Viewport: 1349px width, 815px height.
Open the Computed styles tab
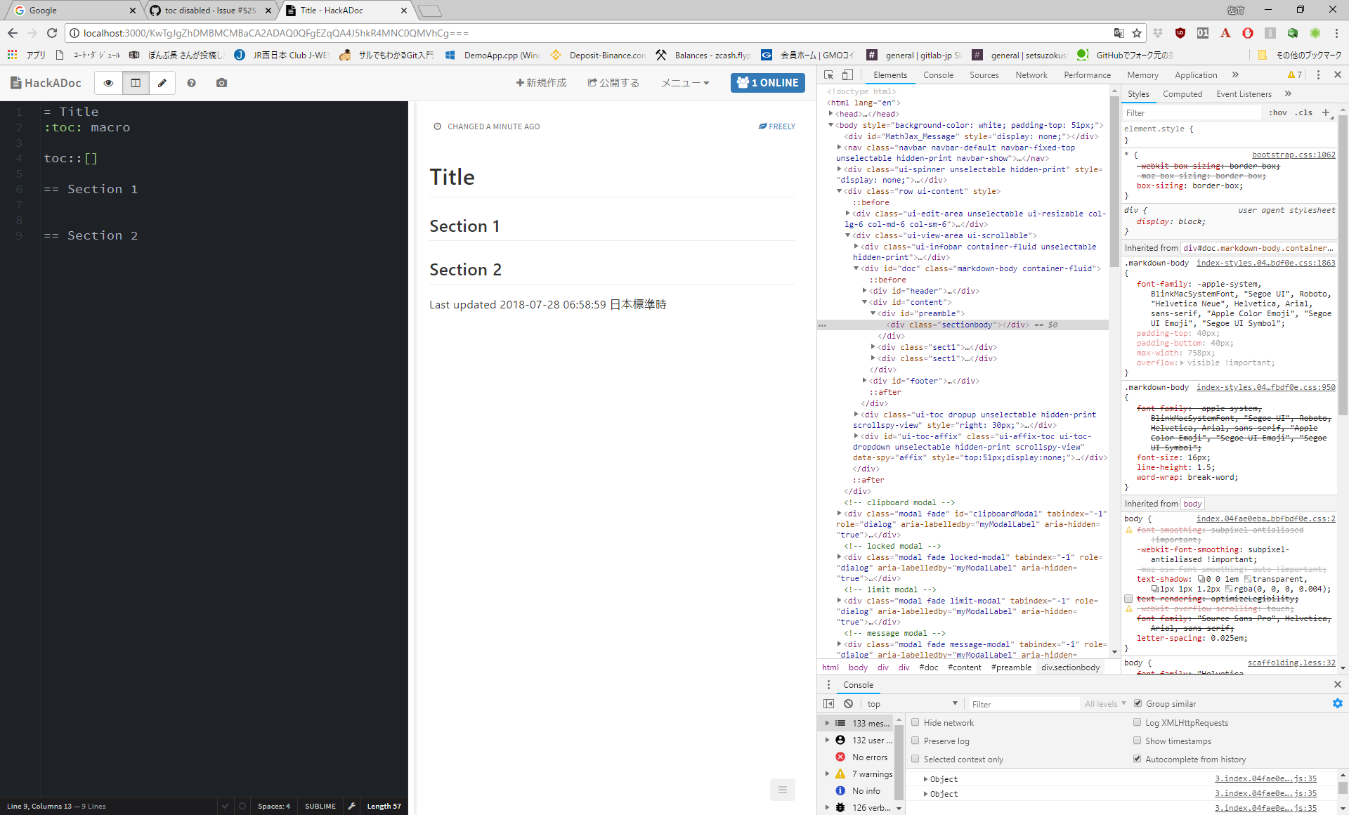[x=1182, y=93]
